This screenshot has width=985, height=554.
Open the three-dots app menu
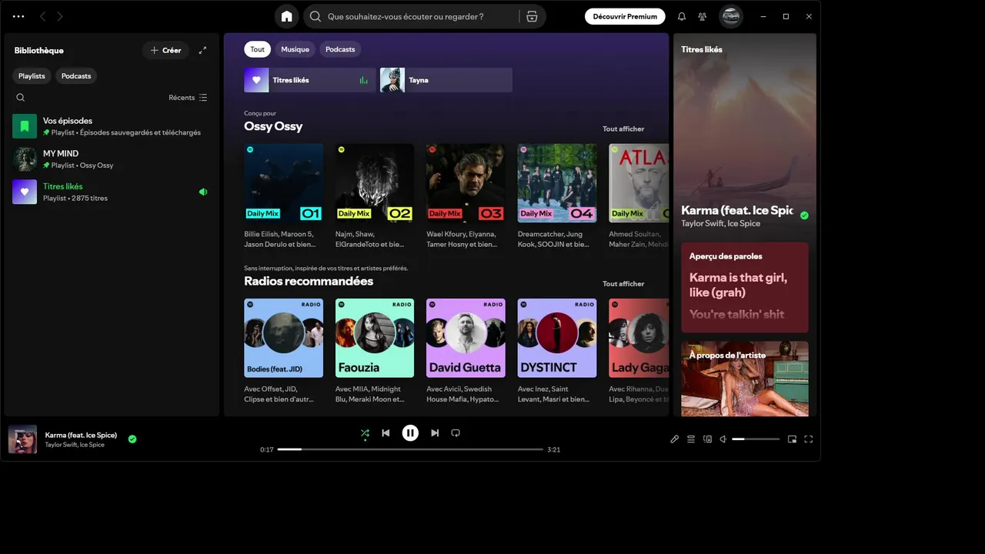point(18,16)
